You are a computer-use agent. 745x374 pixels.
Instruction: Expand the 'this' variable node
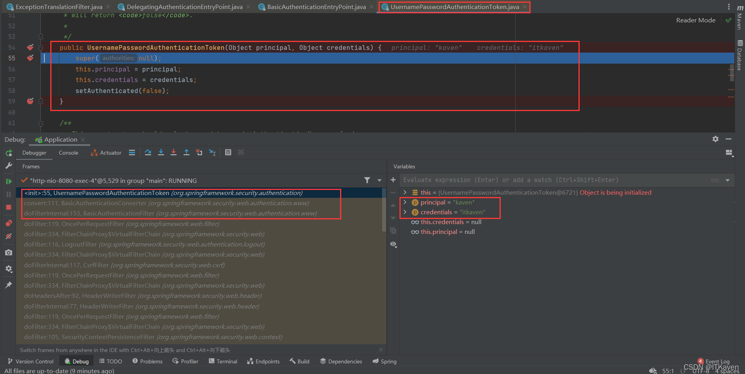pos(405,192)
